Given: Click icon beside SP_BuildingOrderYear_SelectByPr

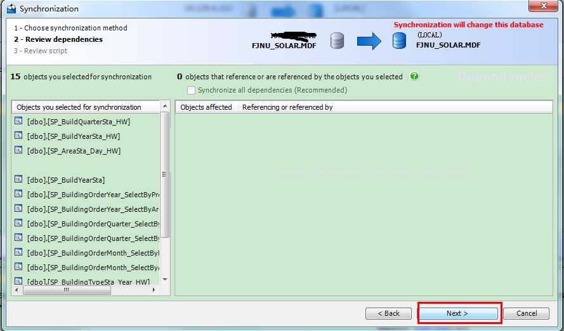Looking at the screenshot, I should click(x=18, y=194).
